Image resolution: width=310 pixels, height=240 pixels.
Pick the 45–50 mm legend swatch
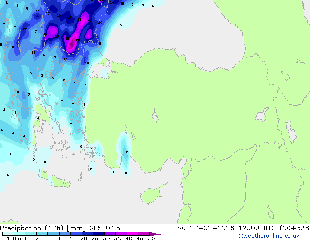144,234
